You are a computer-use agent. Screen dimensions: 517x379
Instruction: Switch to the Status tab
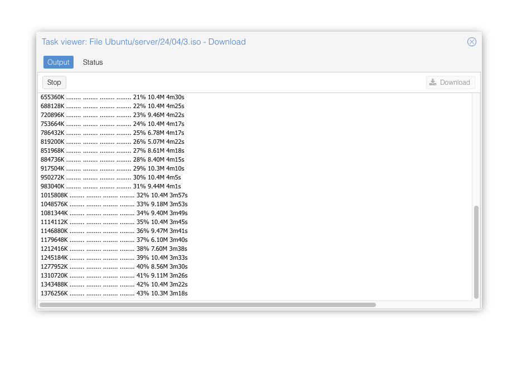pos(92,62)
